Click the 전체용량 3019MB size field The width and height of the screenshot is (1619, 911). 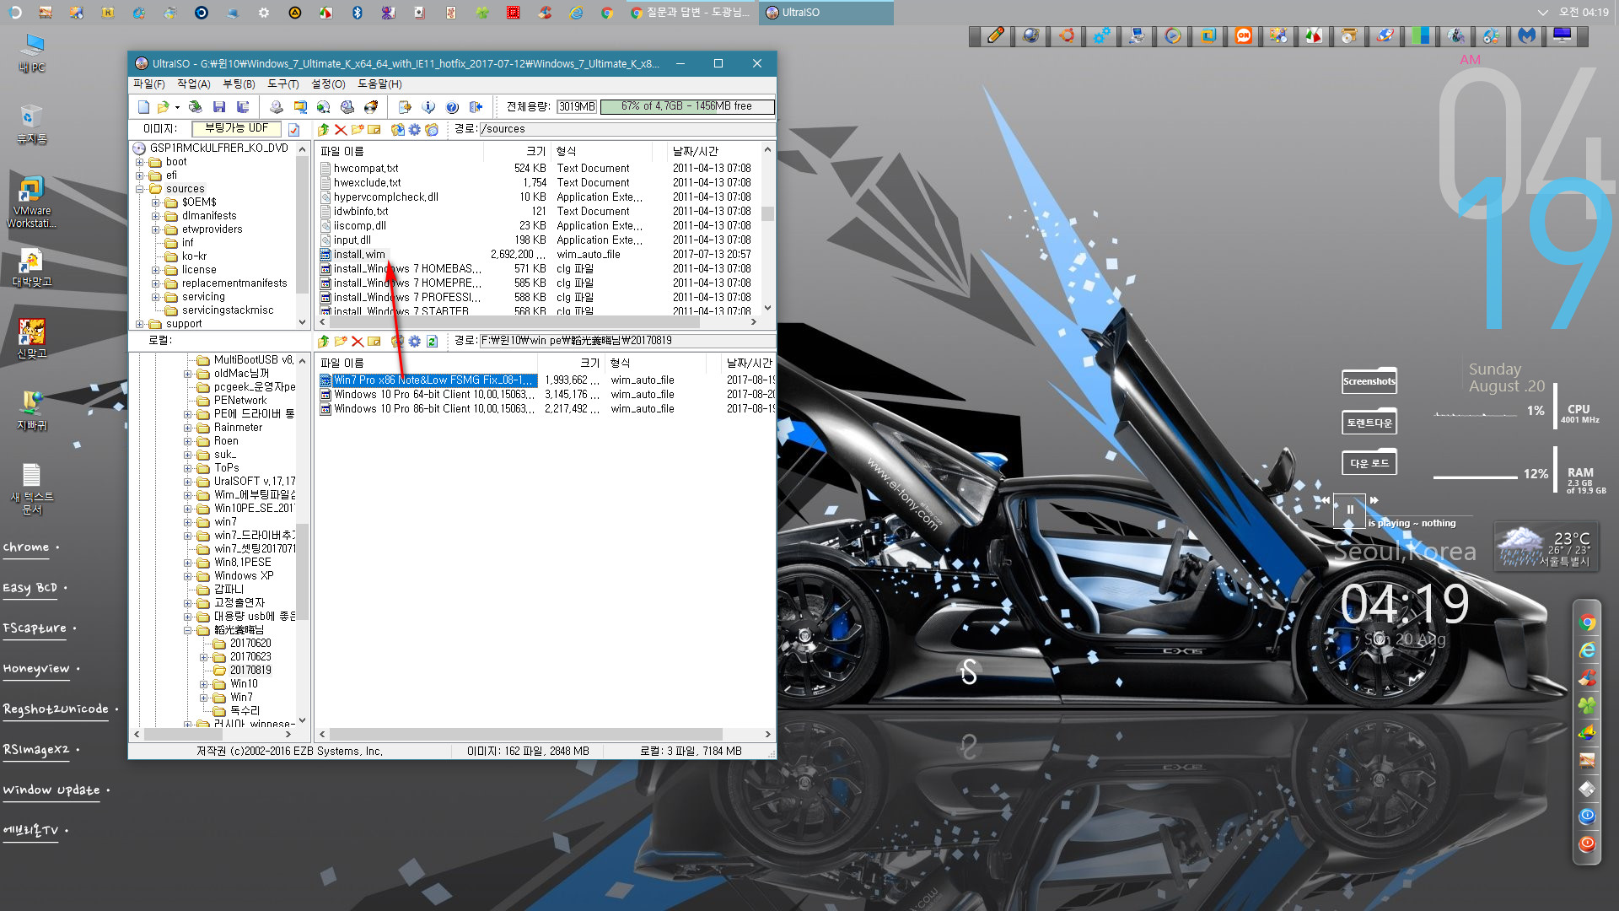pos(577,106)
